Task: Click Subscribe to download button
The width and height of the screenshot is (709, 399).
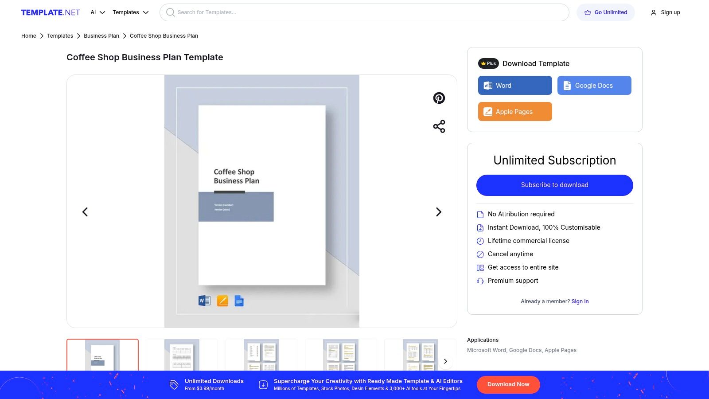Action: pos(555,185)
